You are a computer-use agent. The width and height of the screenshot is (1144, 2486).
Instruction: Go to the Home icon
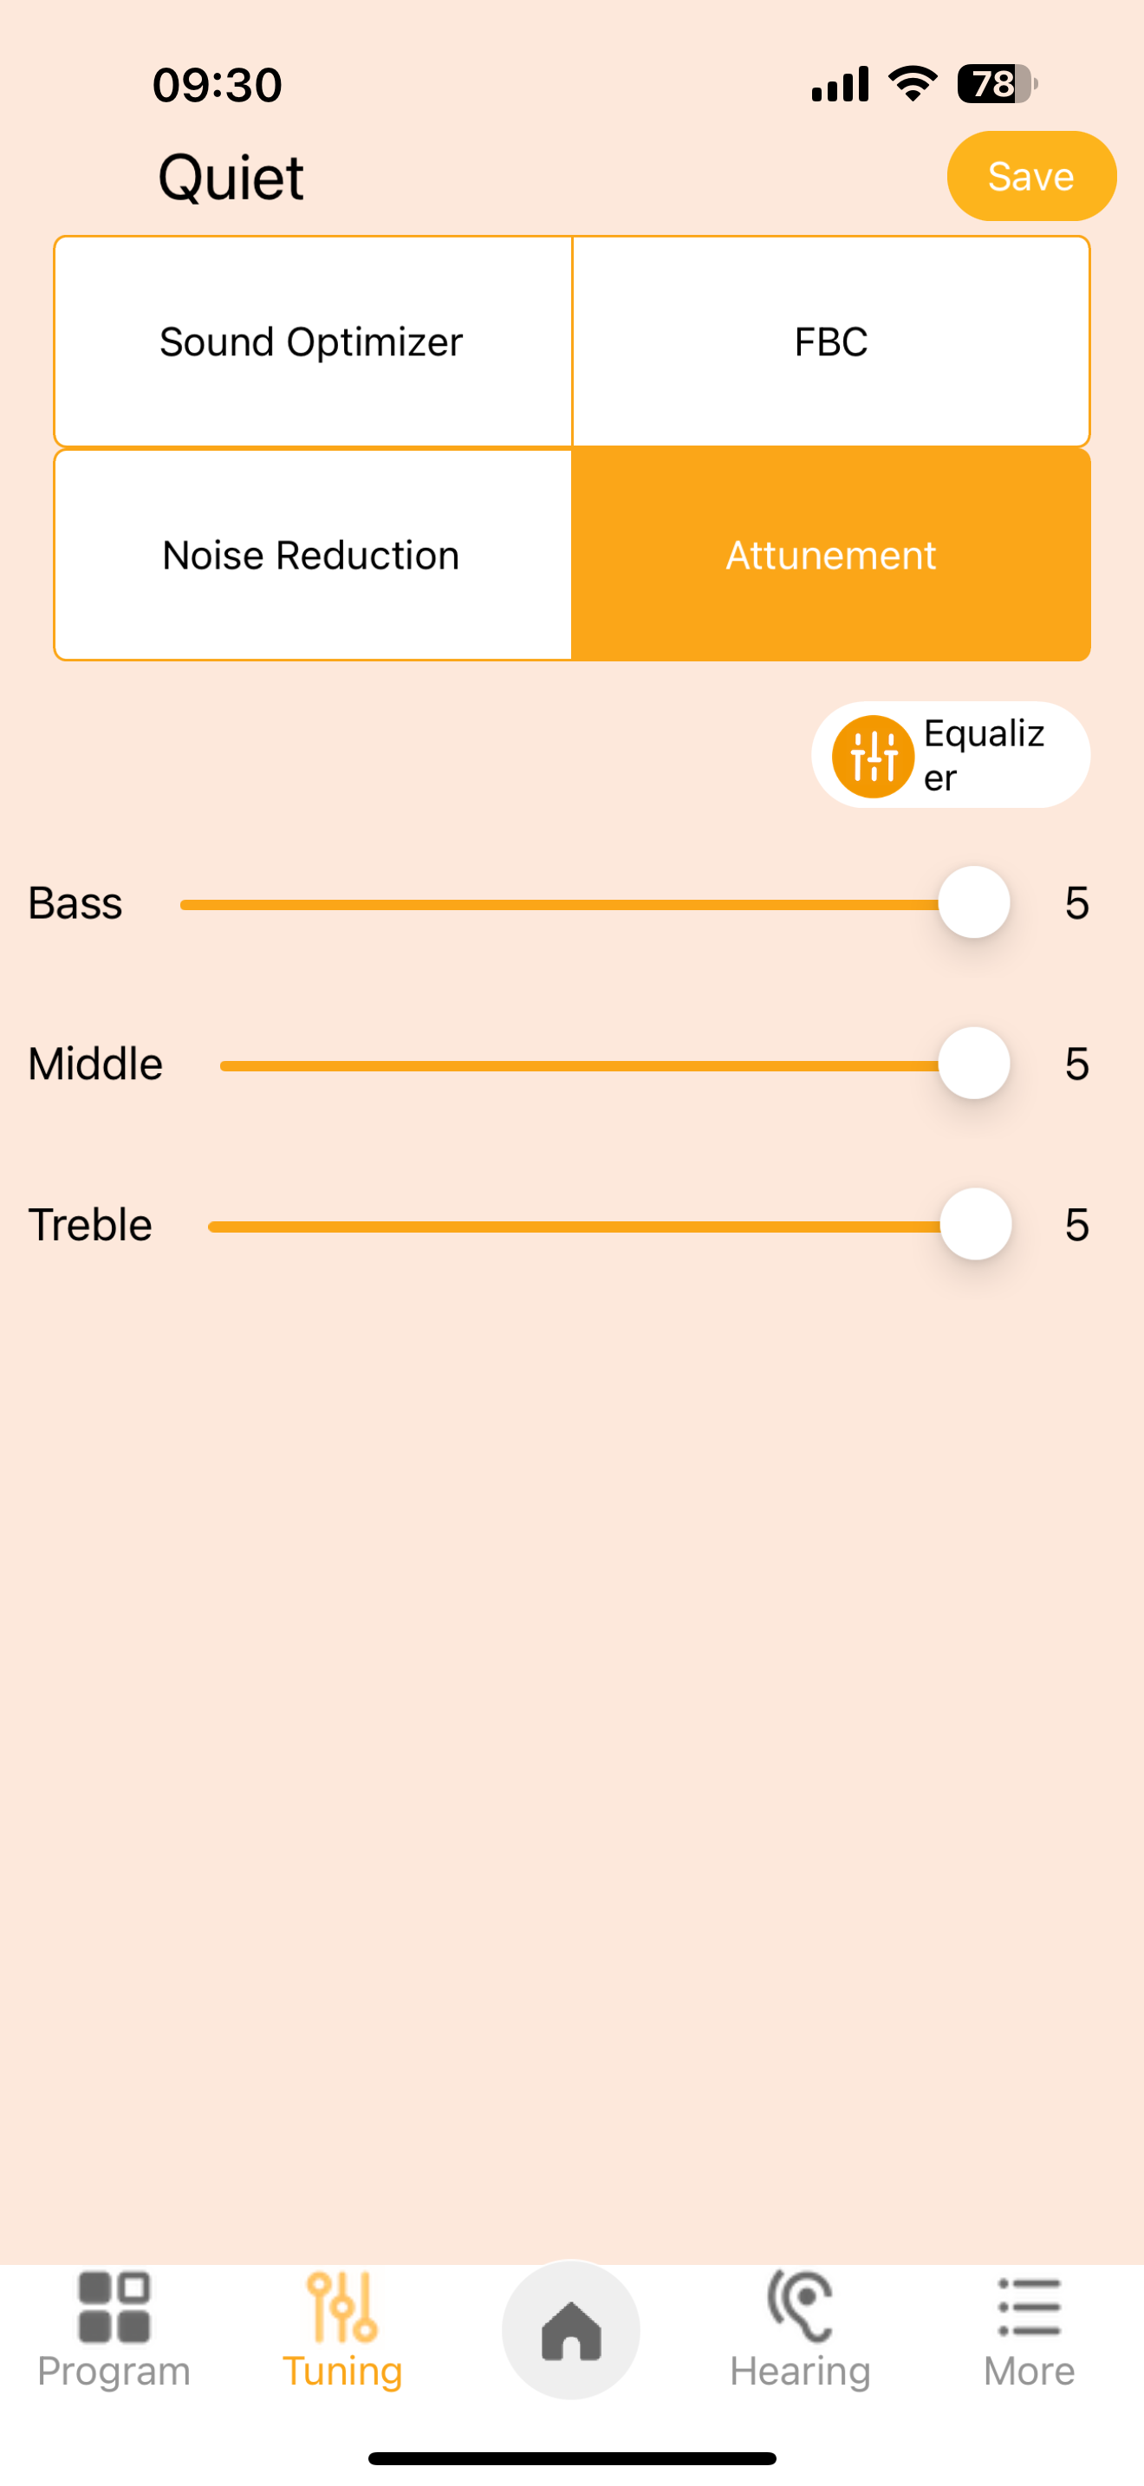[571, 2330]
